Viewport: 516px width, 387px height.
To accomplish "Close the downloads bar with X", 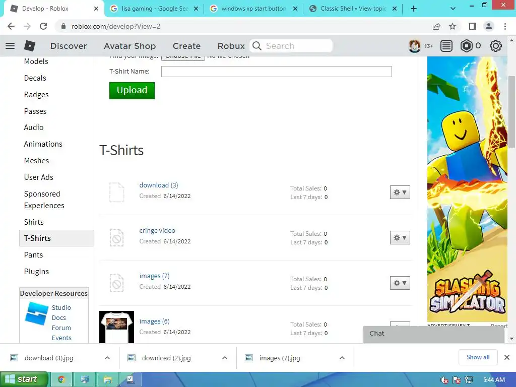I will pos(507,357).
